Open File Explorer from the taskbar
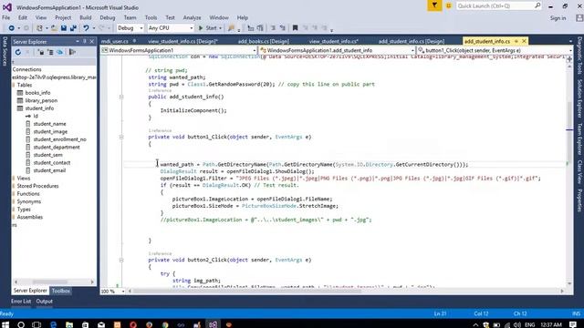 tap(69, 324)
